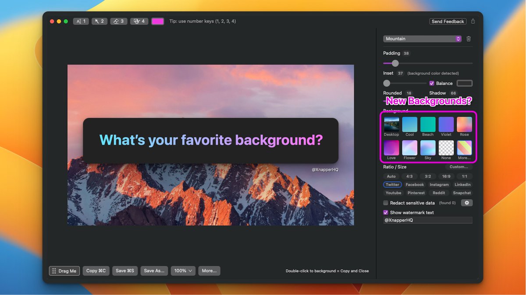Click Save ⌘S button
The width and height of the screenshot is (526, 295).
tap(125, 271)
